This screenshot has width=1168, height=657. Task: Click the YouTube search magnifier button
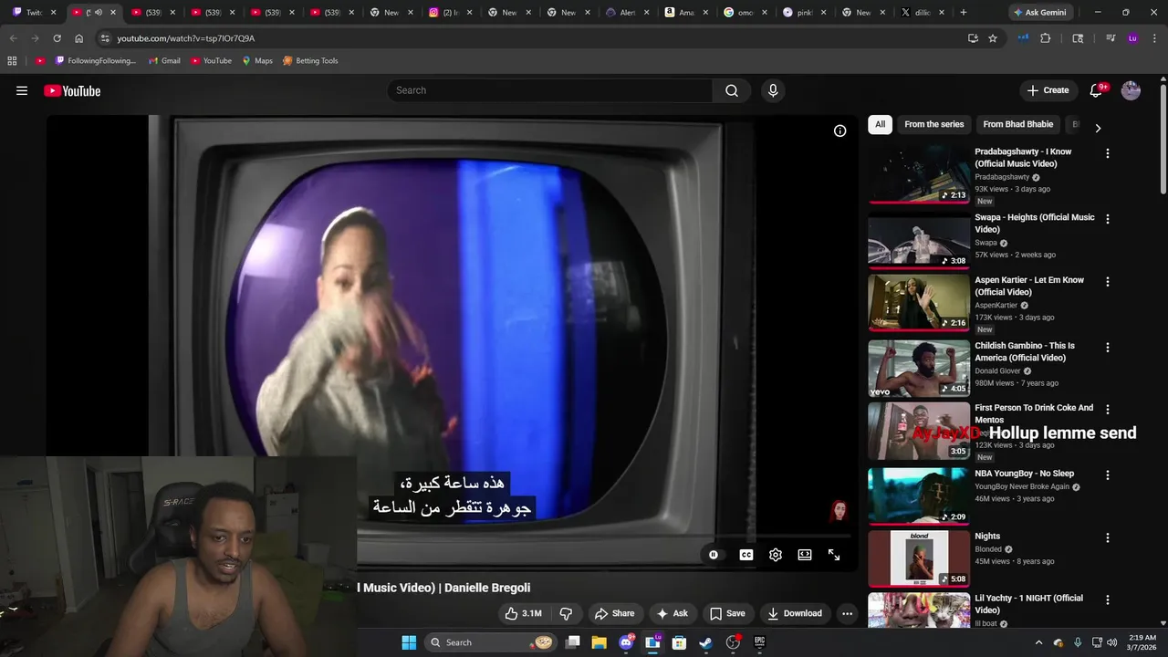click(x=732, y=90)
